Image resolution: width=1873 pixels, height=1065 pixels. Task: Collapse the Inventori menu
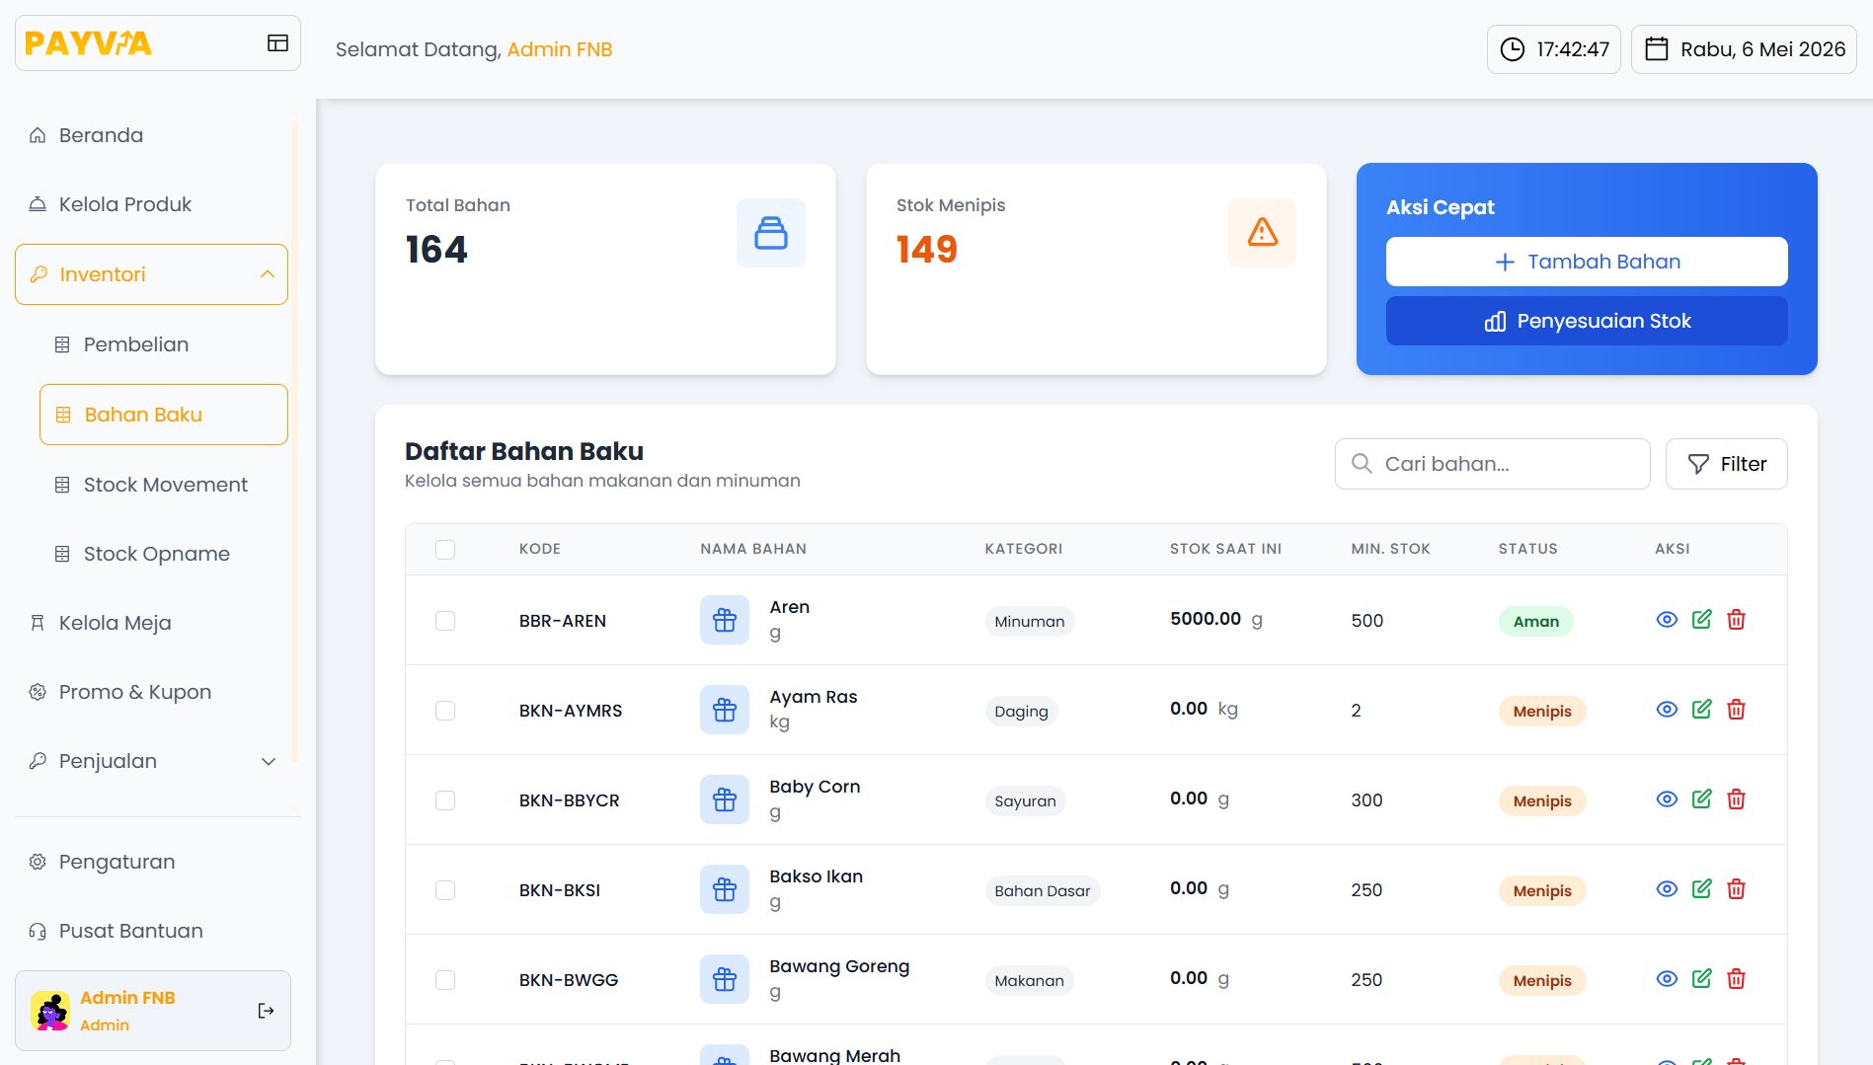click(x=151, y=274)
